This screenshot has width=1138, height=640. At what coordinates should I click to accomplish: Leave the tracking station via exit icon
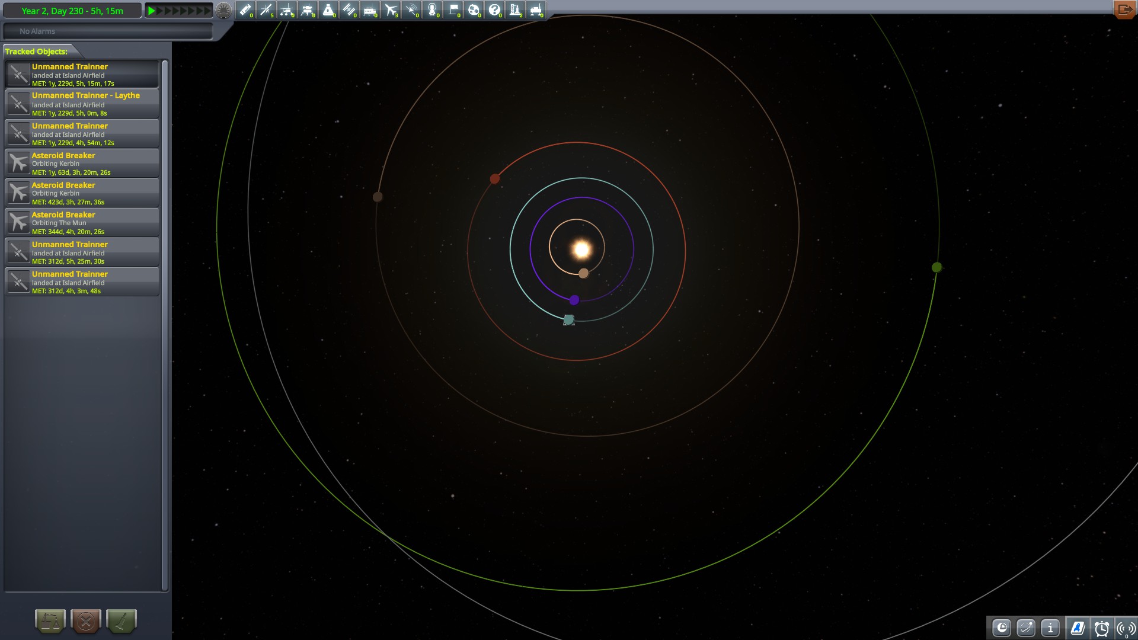pos(1124,9)
